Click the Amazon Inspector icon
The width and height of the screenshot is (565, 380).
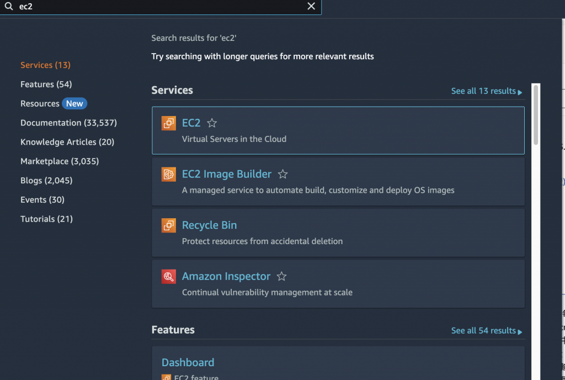tap(169, 277)
